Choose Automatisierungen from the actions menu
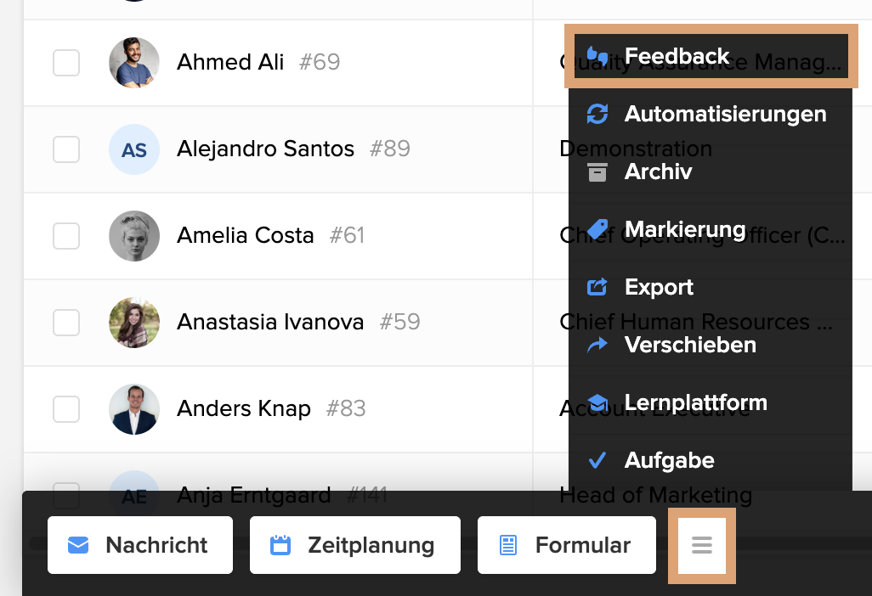The width and height of the screenshot is (872, 596). pos(725,114)
